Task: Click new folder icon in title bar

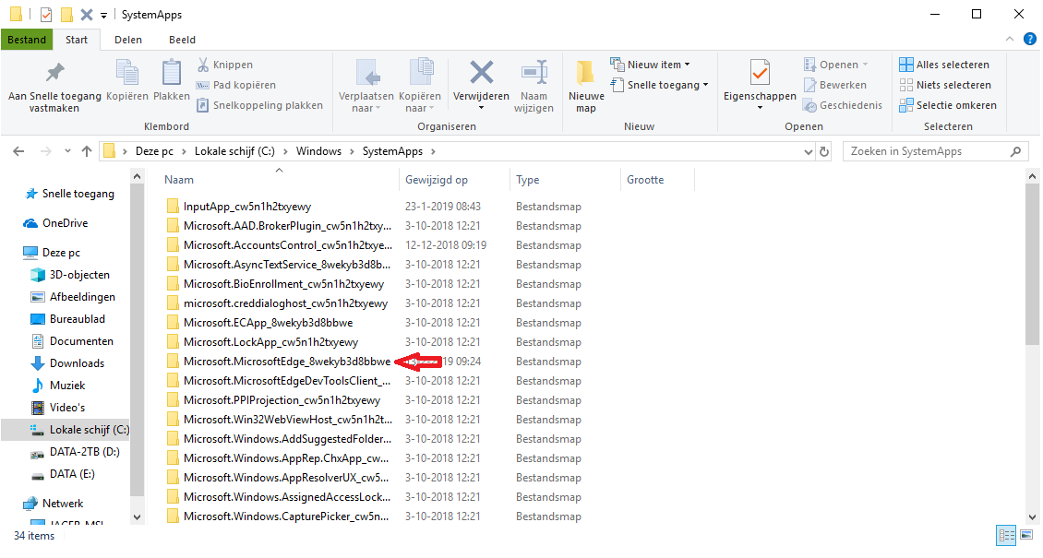Action: point(66,15)
